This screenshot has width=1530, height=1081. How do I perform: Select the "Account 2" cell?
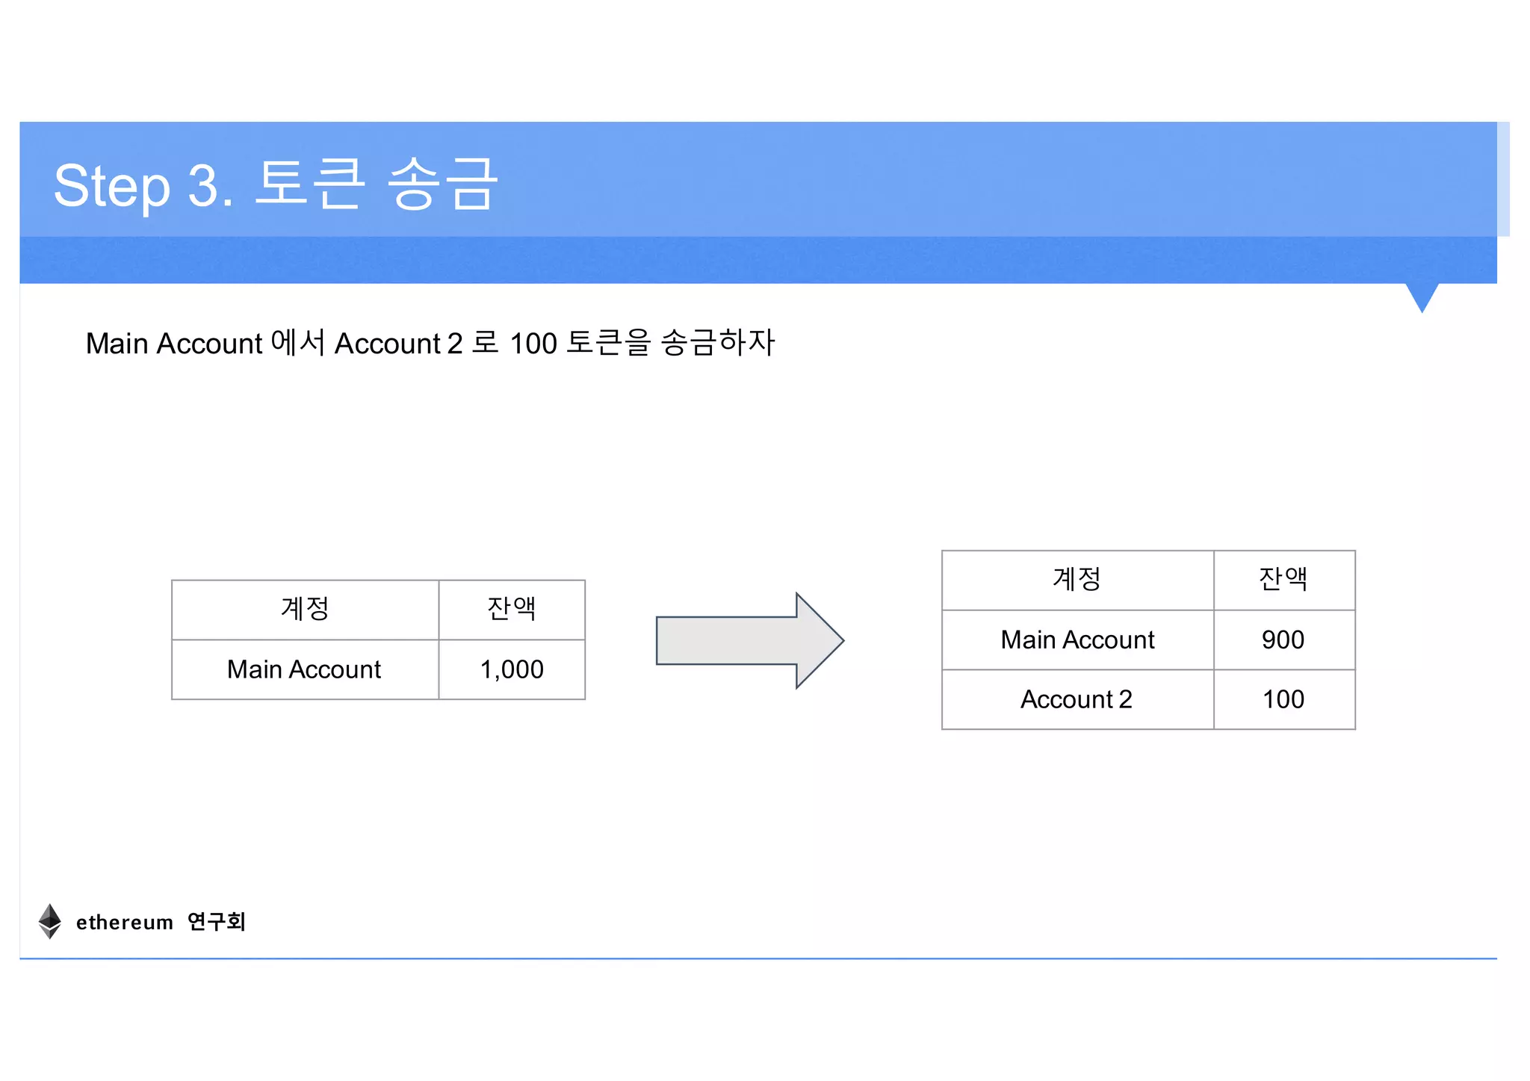[1077, 699]
